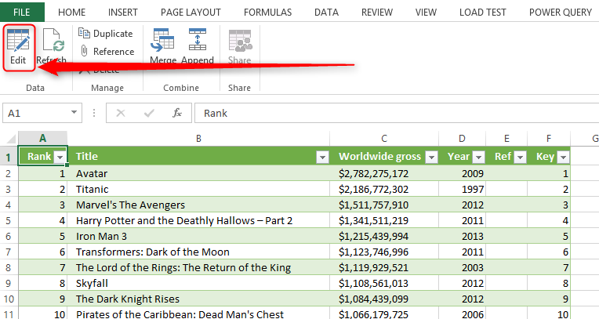Click the formula bar enter checkmark
599x319 pixels.
pyautogui.click(x=148, y=113)
